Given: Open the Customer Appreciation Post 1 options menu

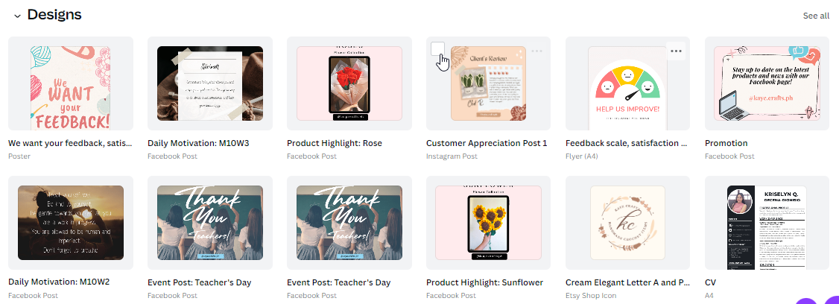Looking at the screenshot, I should (536, 51).
